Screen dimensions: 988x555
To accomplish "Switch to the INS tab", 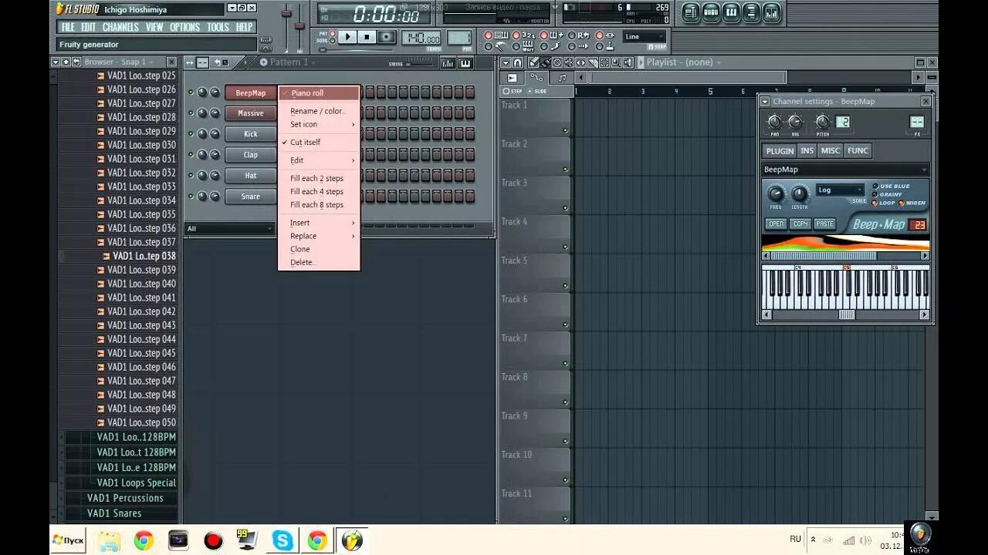I will click(807, 150).
